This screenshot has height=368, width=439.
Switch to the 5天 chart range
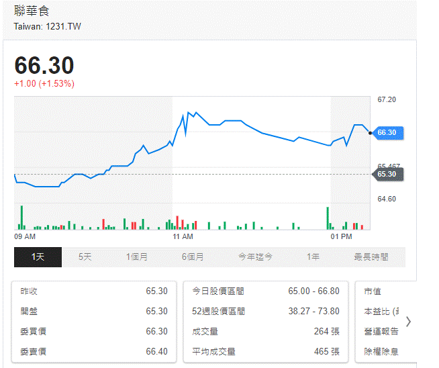point(85,257)
